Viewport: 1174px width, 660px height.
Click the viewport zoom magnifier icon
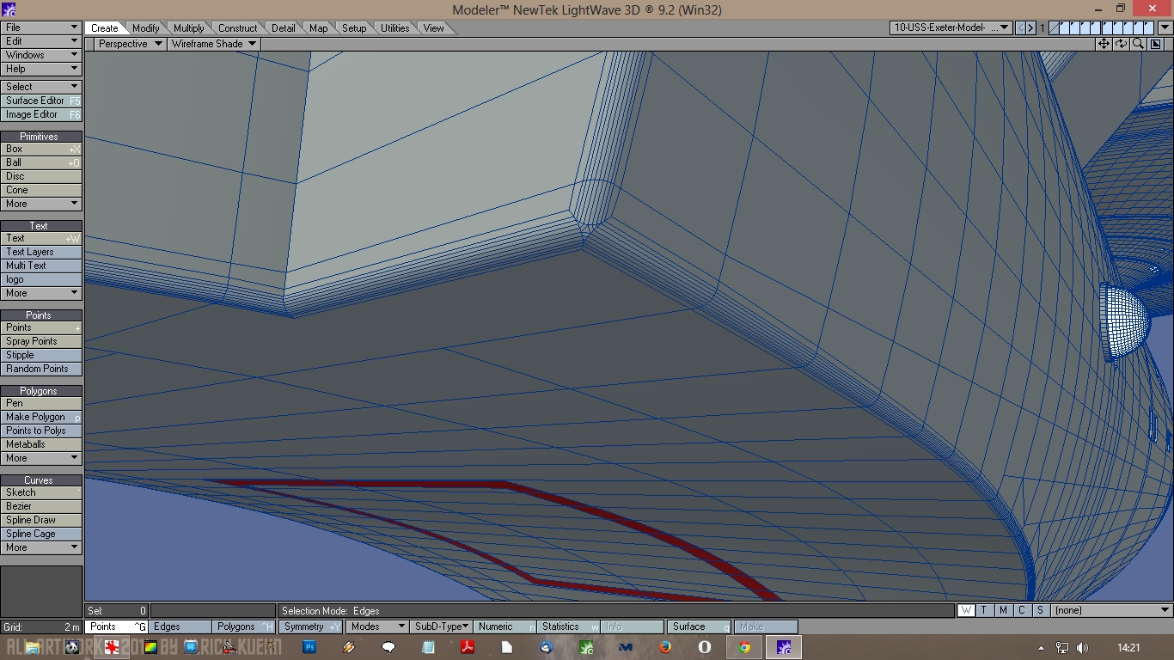click(1138, 44)
